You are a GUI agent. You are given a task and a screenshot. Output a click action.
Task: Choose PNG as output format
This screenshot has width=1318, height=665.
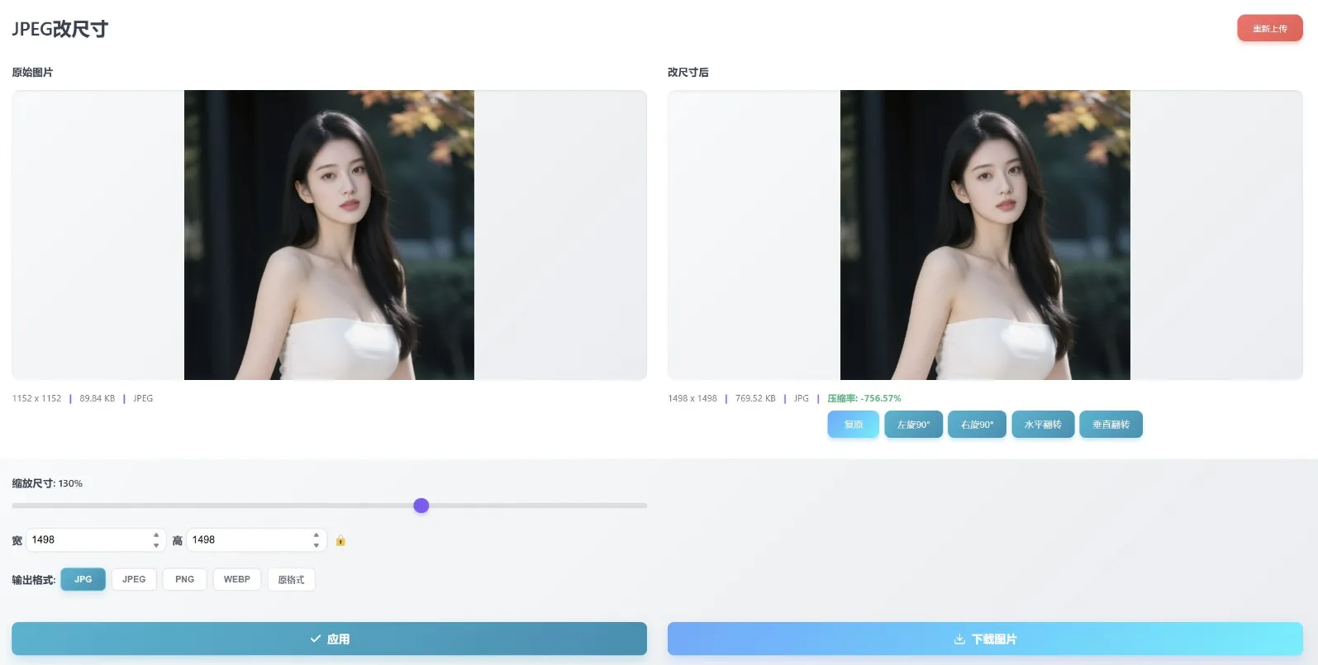pyautogui.click(x=185, y=580)
